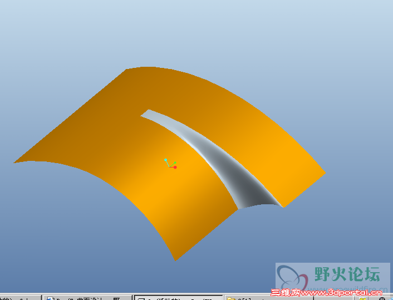Activate the (活动的) taskbar window button

179,298
